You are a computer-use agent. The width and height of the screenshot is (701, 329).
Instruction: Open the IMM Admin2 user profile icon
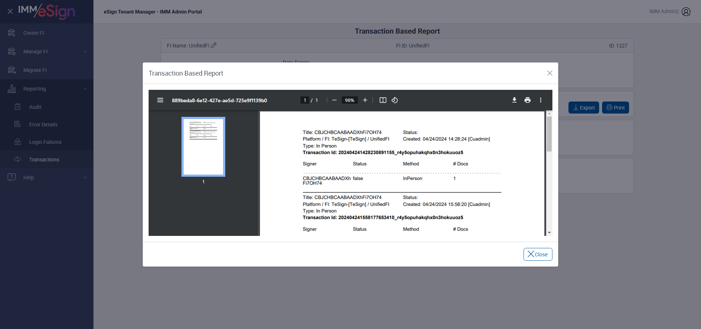[x=686, y=12]
